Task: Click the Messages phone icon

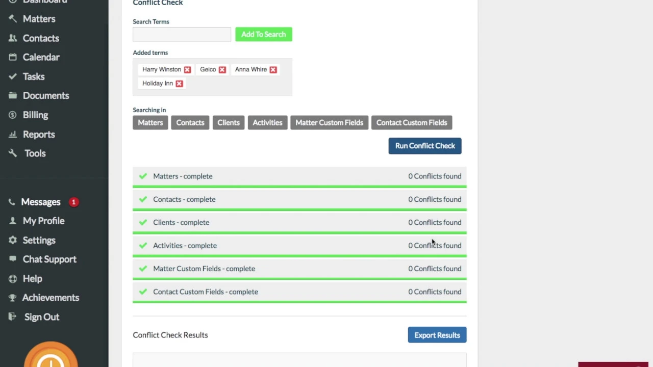Action: [x=12, y=202]
